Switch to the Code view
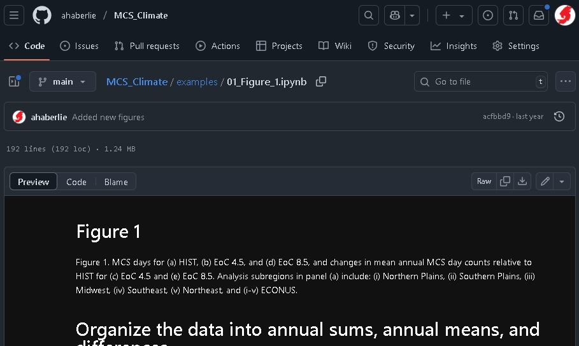The width and height of the screenshot is (579, 346). [76, 182]
